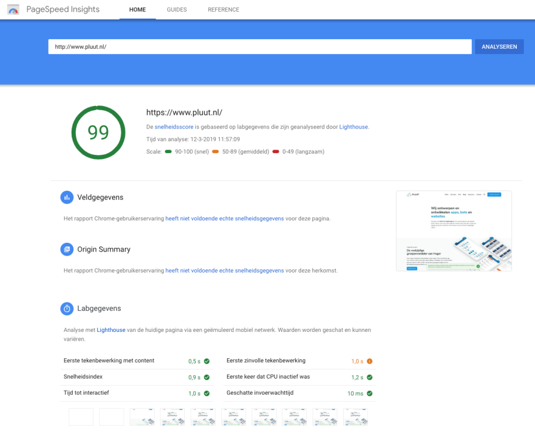
Task: Click 'Tijd van analyse' timestamp text
Action: point(193,139)
